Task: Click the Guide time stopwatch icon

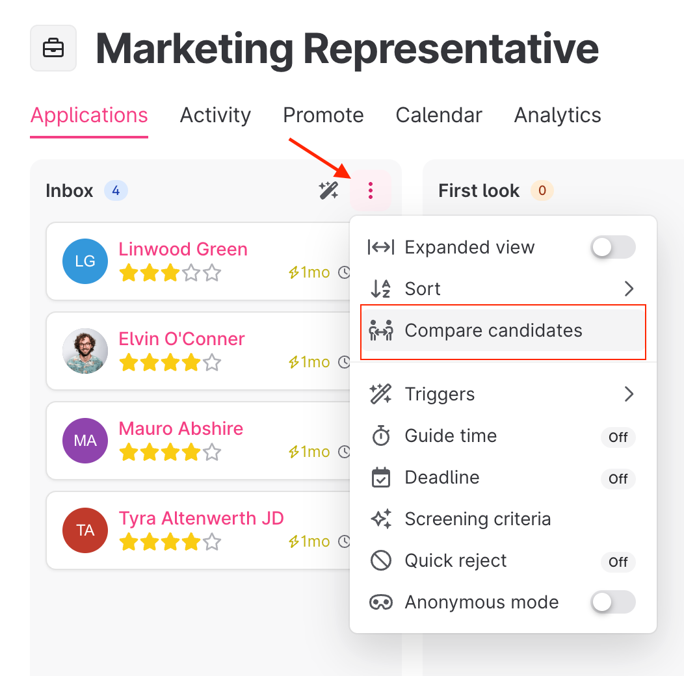Action: click(381, 436)
